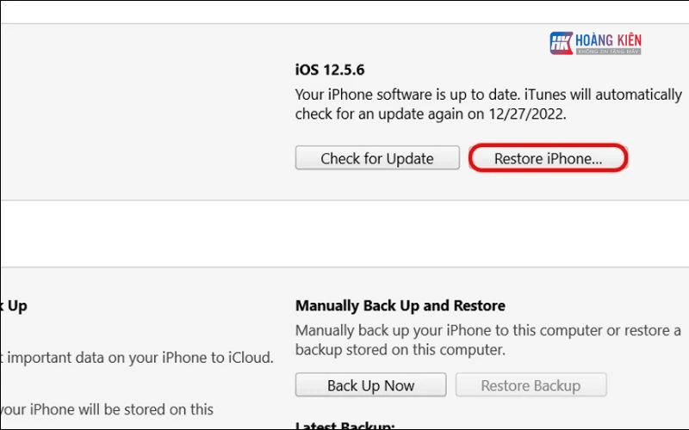Click the red-blue HK logo icon
The width and height of the screenshot is (689, 430).
click(562, 45)
